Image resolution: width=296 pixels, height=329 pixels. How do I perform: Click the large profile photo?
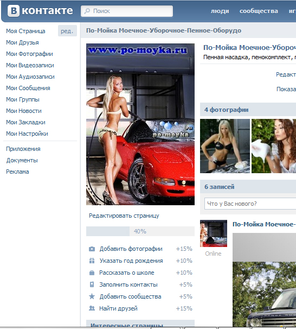[x=140, y=124]
